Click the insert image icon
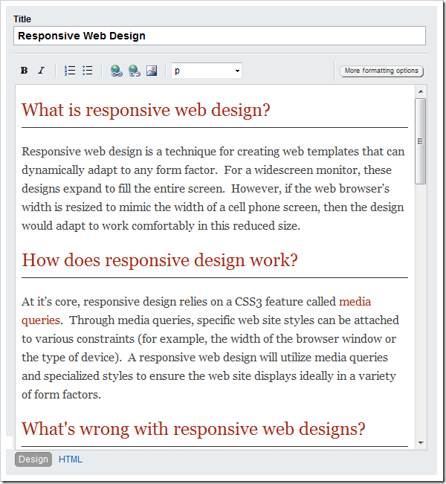The width and height of the screenshot is (446, 484). coord(152,71)
